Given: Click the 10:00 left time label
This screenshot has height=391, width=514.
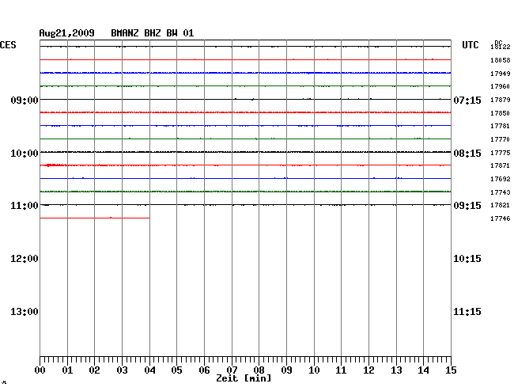Looking at the screenshot, I should click(25, 154).
